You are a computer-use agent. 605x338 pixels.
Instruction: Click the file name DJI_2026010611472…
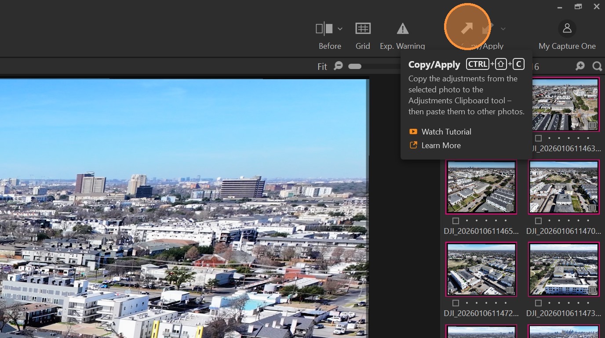click(x=481, y=313)
